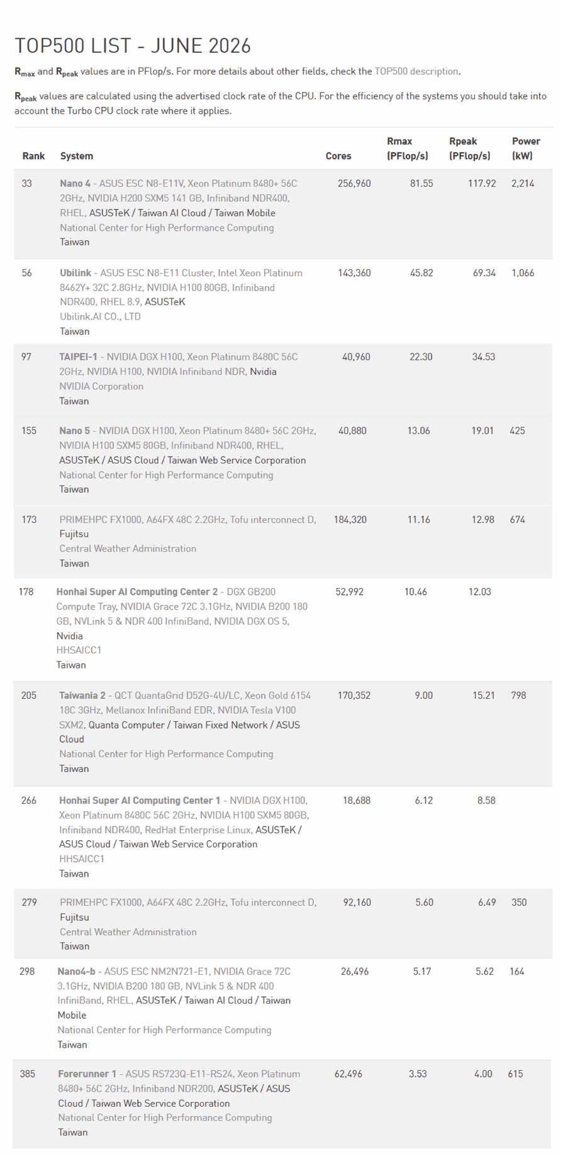Click the Power (kW) column header
Image resolution: width=561 pixels, height=1154 pixels.
pos(526,148)
